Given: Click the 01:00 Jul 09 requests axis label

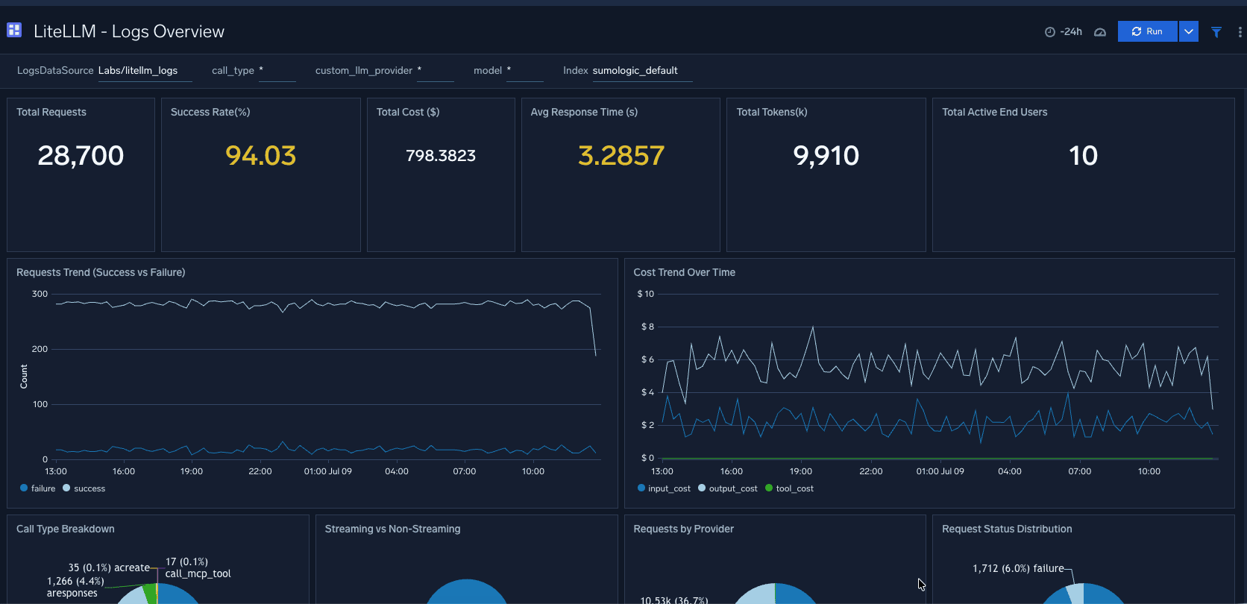Looking at the screenshot, I should [x=327, y=471].
